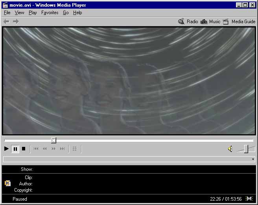
Task: Click the Clip: label
Action: tap(29, 178)
